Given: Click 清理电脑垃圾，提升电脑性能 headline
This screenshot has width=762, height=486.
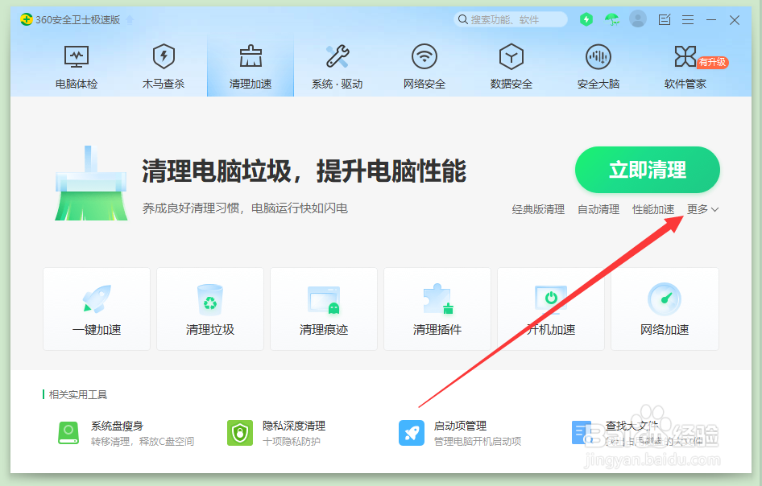Looking at the screenshot, I should tap(304, 171).
